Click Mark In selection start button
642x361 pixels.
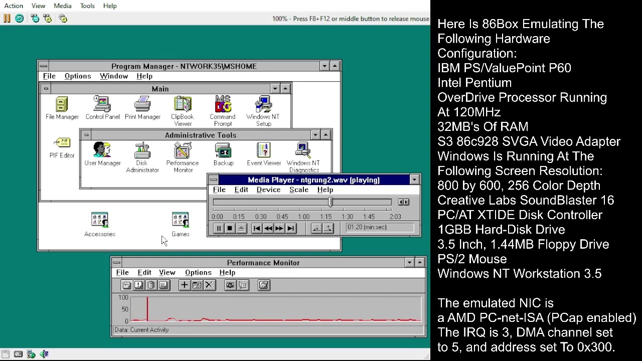(316, 229)
